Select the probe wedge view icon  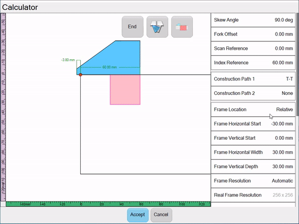(157, 27)
